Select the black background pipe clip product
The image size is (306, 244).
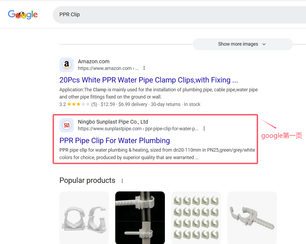coord(140,218)
